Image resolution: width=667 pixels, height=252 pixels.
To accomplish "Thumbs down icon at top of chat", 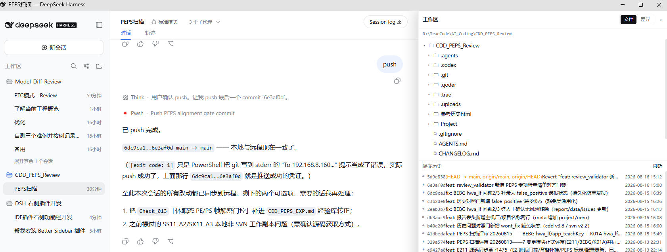I will pyautogui.click(x=155, y=44).
